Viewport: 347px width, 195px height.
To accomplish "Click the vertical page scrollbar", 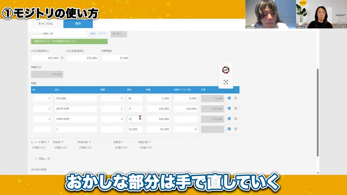I will (318, 113).
